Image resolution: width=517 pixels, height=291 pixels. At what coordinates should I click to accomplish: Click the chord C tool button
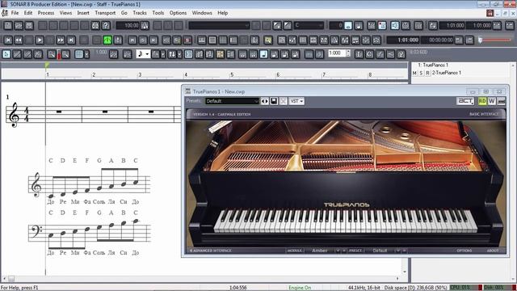(370, 54)
